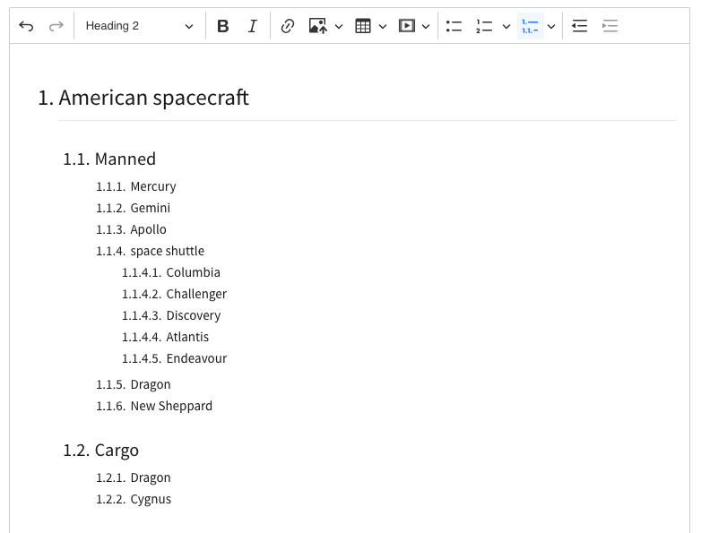
Task: Insert a link
Action: (288, 26)
